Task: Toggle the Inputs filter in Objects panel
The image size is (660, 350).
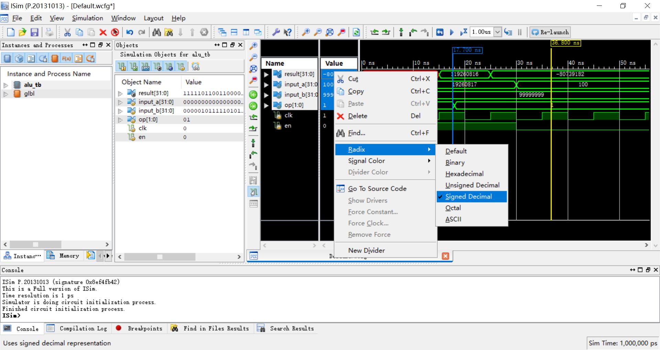Action: tap(122, 66)
